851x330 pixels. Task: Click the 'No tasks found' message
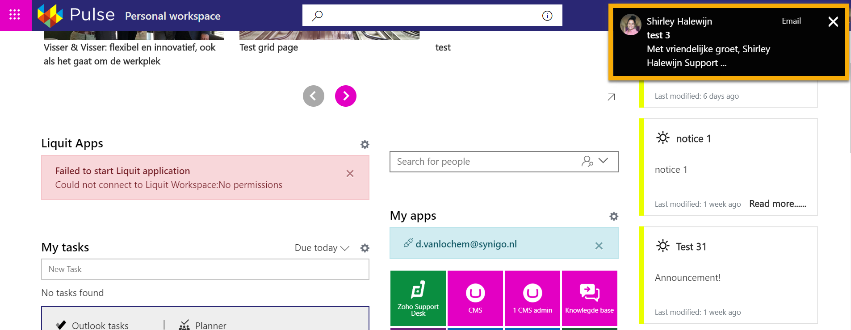(72, 293)
